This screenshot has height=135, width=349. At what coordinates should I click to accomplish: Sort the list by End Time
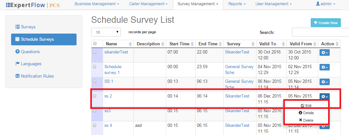(220, 44)
